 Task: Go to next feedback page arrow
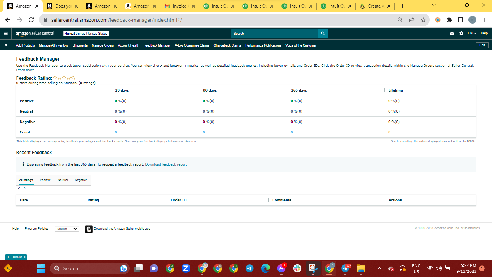(25, 188)
